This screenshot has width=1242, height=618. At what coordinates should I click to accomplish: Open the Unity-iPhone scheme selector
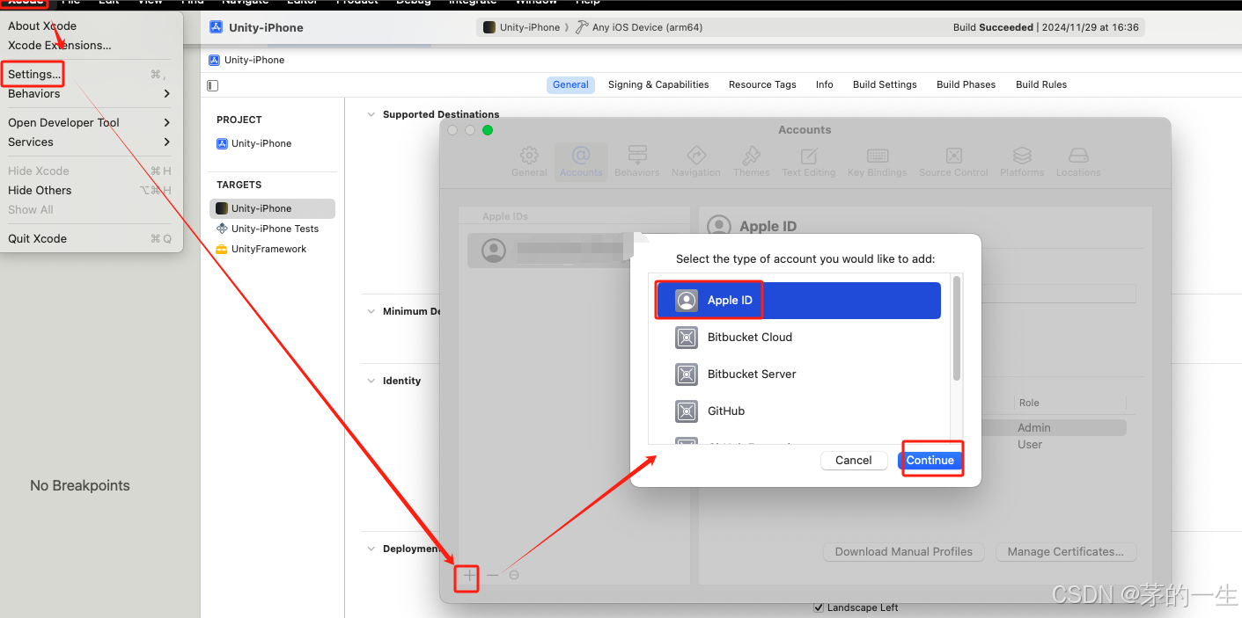point(522,27)
